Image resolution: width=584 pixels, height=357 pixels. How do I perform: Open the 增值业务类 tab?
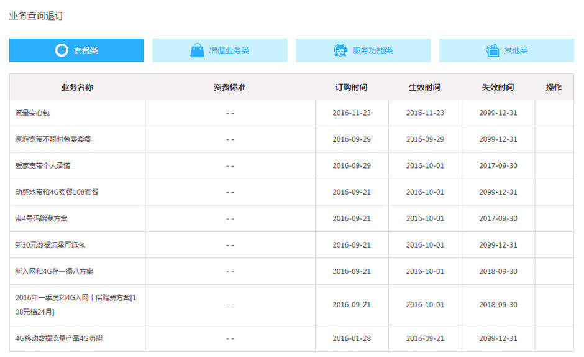pos(220,50)
